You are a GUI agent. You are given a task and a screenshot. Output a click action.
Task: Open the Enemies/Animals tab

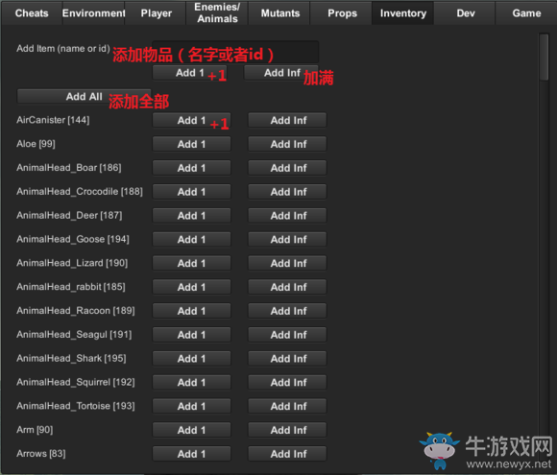217,13
